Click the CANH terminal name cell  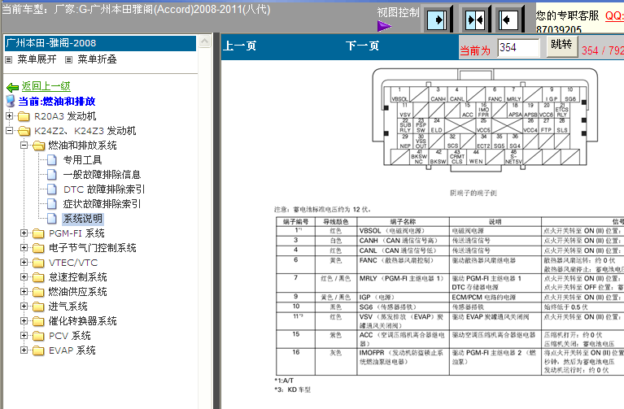pos(404,241)
